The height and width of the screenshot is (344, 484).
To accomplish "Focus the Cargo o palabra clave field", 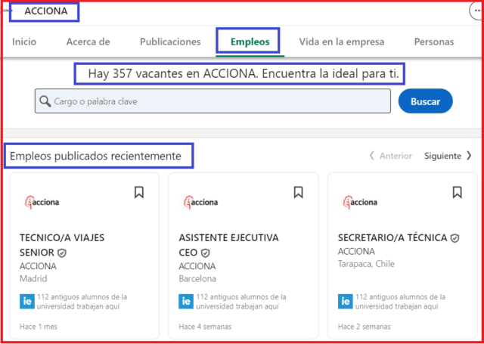I will click(213, 101).
